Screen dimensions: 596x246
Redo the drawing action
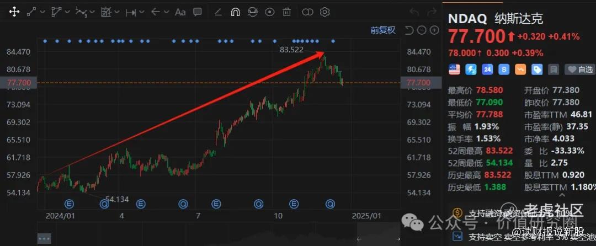tap(432, 12)
